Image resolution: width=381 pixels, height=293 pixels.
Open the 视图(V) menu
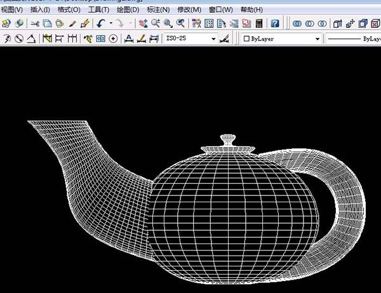(11, 10)
